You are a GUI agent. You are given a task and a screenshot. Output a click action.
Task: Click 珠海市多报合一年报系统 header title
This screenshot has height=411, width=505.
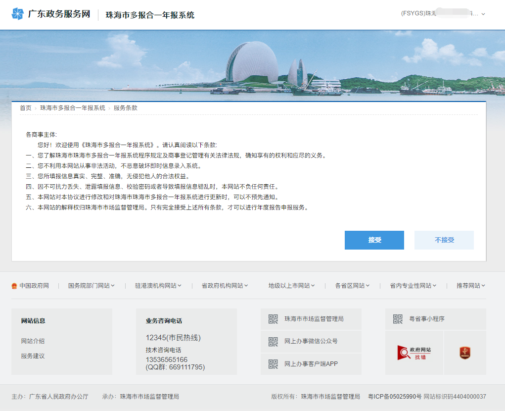coord(150,15)
